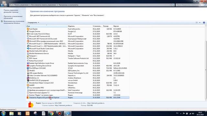Image resolution: width=207 pixels, height=116 pixels.
Task: Select the Элементы Яндекса 8.9 row
Action: coord(78,98)
